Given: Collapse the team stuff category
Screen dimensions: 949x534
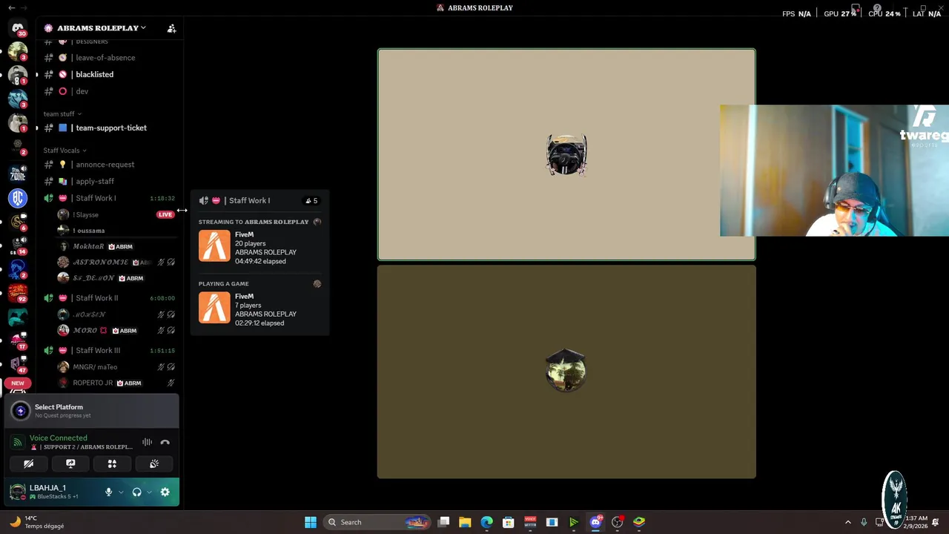Looking at the screenshot, I should pos(62,113).
